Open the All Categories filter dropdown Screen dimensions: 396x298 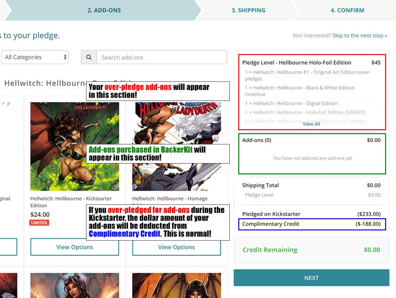pos(35,57)
